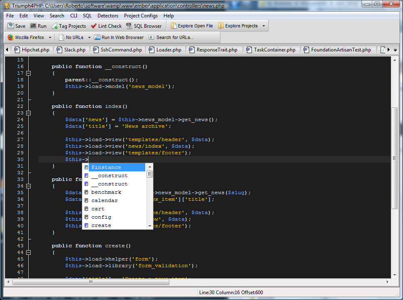This screenshot has height=300, width=403.
Task: Open the CLI menu
Action: pyautogui.click(x=74, y=16)
